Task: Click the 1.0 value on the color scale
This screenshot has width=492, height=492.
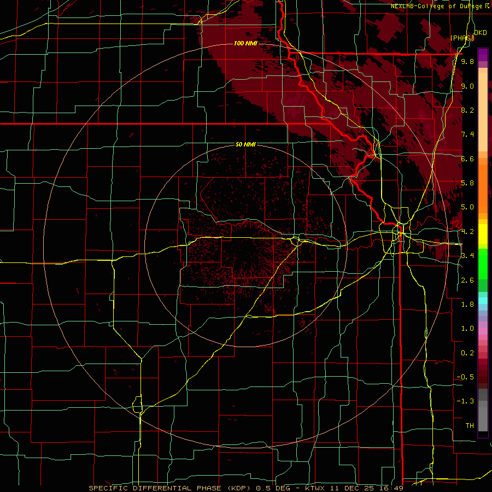Action: click(467, 329)
